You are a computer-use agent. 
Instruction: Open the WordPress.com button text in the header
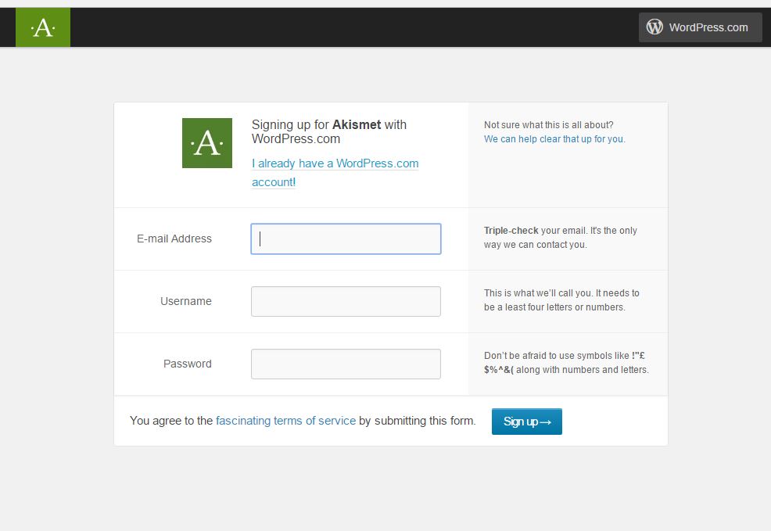[708, 27]
